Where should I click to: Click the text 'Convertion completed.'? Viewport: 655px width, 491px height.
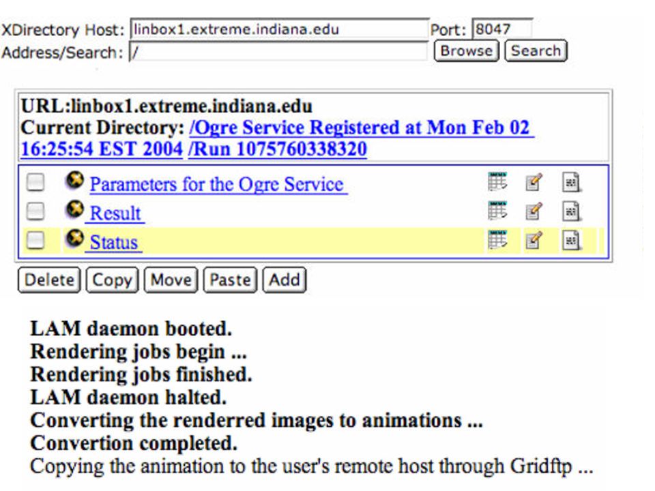[x=134, y=443]
